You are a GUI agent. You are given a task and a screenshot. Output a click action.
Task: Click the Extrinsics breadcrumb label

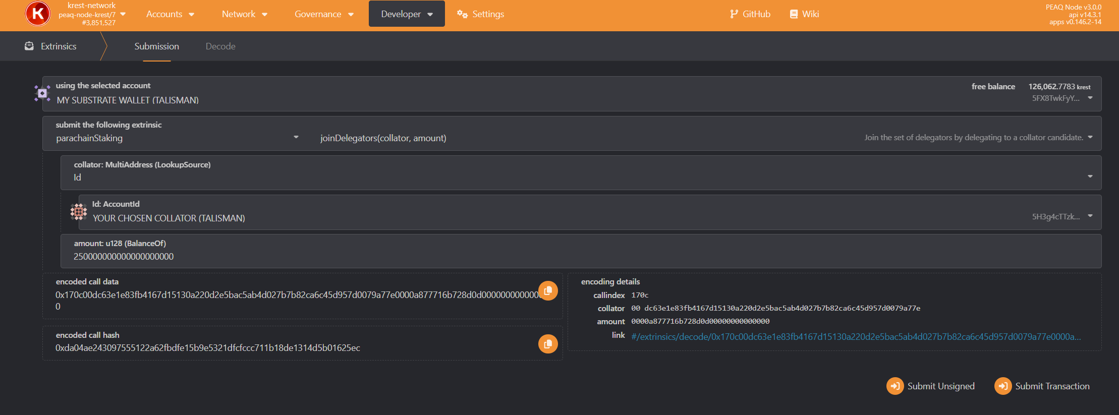59,46
